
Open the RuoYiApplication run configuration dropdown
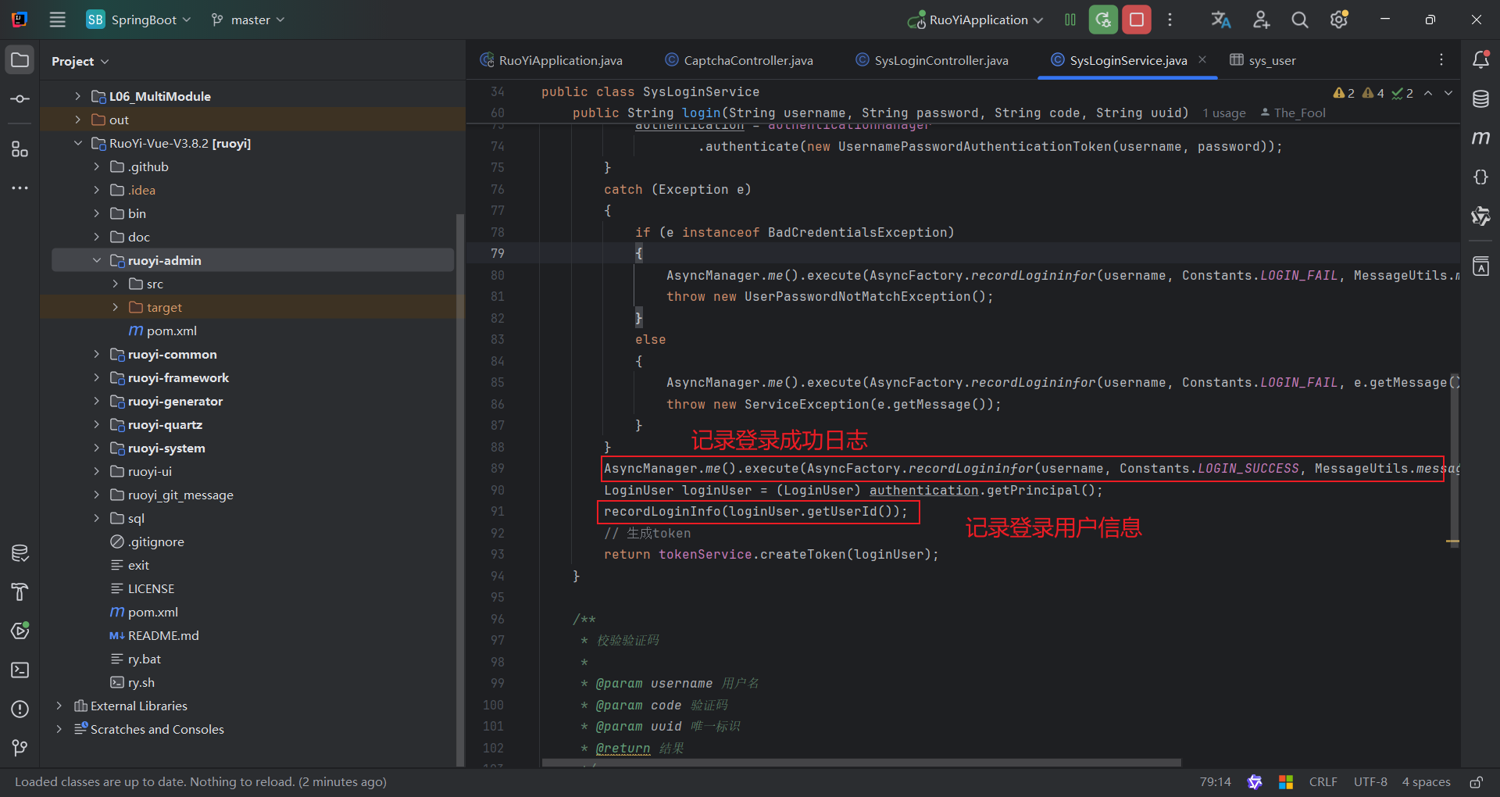coord(975,20)
